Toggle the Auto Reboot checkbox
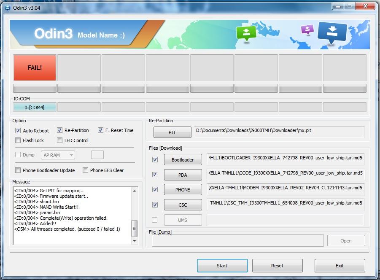Image resolution: width=380 pixels, height=280 pixels. pos(18,131)
